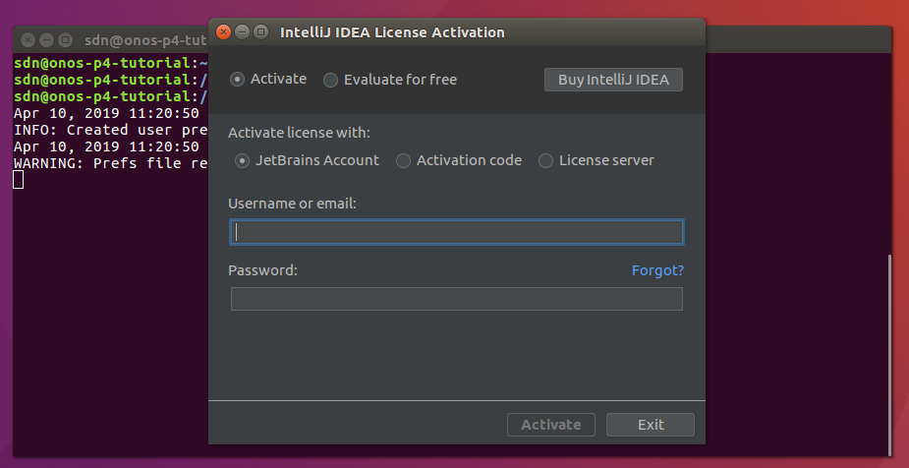The height and width of the screenshot is (468, 909).
Task: Click the Activate button at the bottom
Action: pos(550,425)
